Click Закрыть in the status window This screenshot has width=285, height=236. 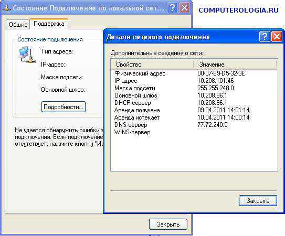(x=168, y=224)
